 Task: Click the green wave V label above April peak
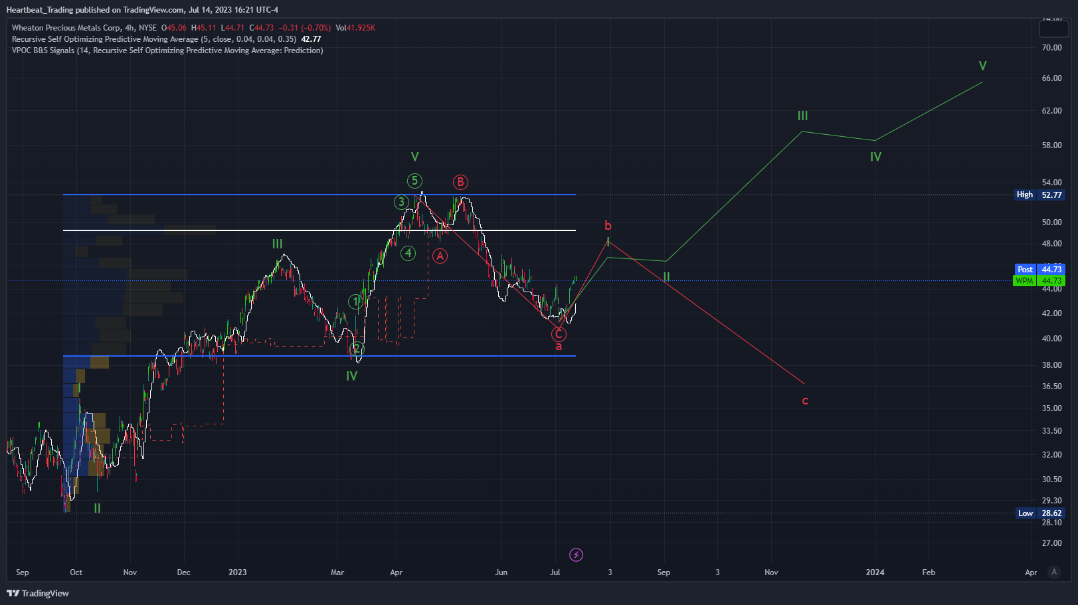[x=414, y=157]
